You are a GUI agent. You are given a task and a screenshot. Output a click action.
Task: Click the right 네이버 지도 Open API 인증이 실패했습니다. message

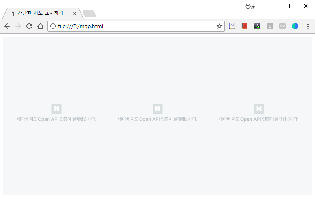click(x=259, y=119)
